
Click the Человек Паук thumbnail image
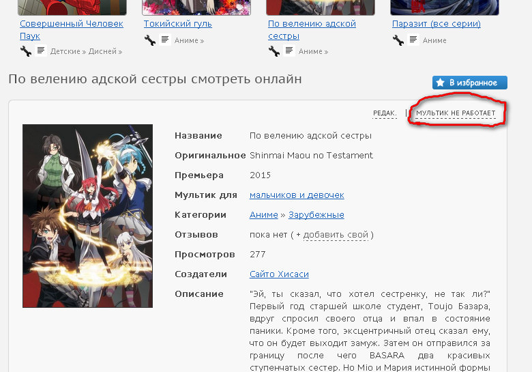72,8
